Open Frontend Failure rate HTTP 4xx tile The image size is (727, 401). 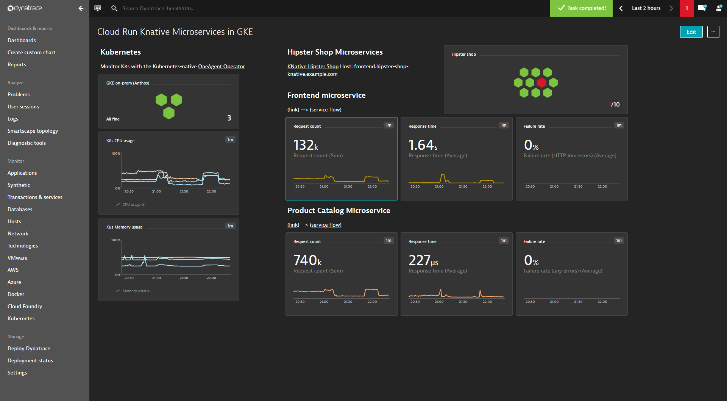pos(572,159)
